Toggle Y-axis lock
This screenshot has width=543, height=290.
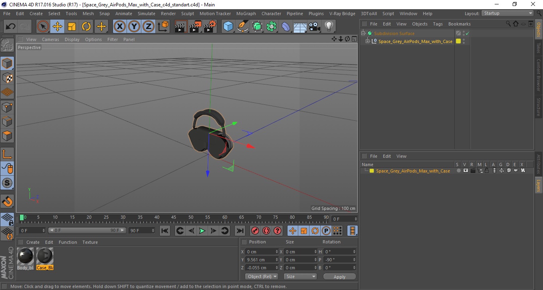(x=134, y=27)
